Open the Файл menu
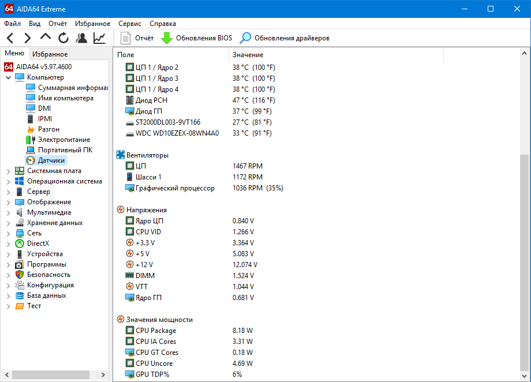 point(12,24)
